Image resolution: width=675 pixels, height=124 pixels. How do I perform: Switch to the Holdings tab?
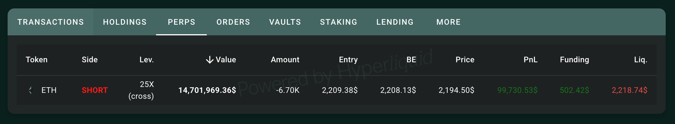(x=125, y=22)
